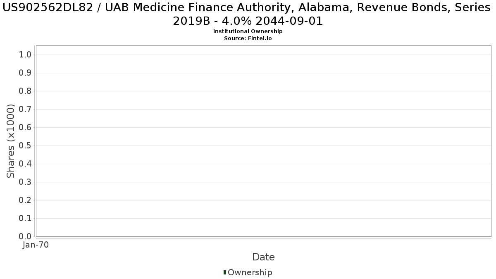496x279 pixels.
Task: Click the 0.2 y-axis tick label
Action: click(x=25, y=200)
